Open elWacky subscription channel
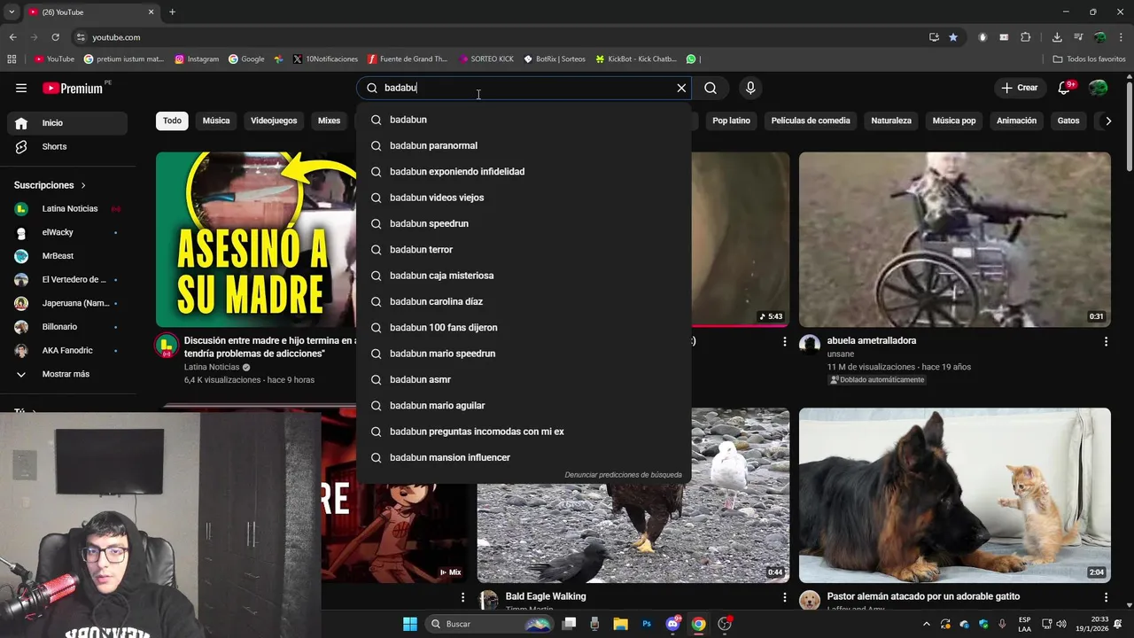This screenshot has height=638, width=1134. (x=67, y=232)
